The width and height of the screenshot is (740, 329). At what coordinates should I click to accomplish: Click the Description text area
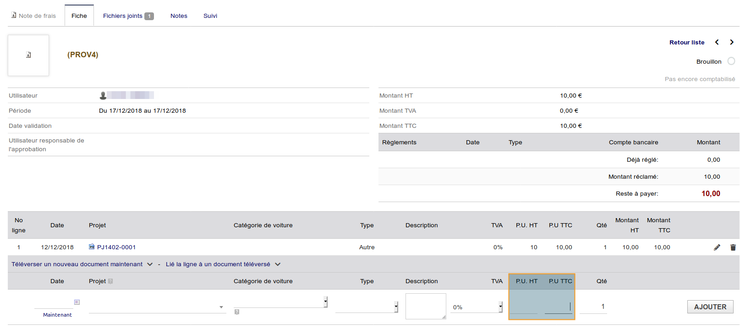[426, 306]
